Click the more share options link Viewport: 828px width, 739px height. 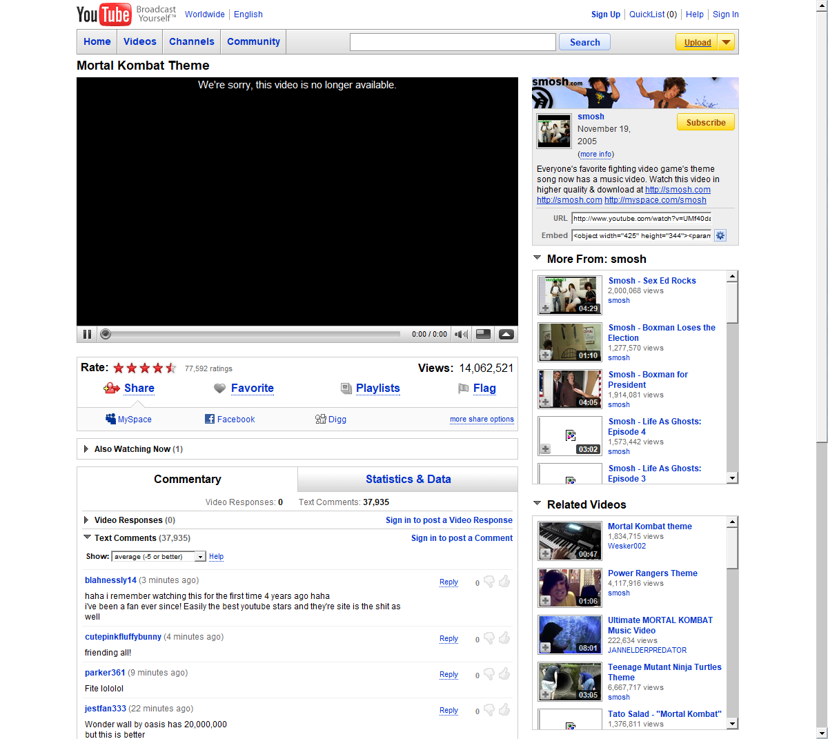(482, 420)
